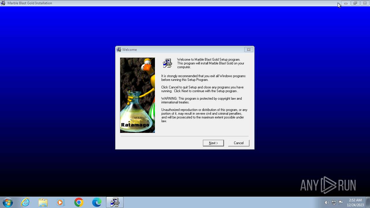Open the clock showing 2:52 AM
Image resolution: width=370 pixels, height=208 pixels.
pyautogui.click(x=355, y=203)
